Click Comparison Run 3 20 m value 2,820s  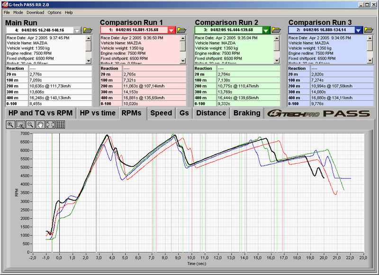pyautogui.click(x=342, y=74)
